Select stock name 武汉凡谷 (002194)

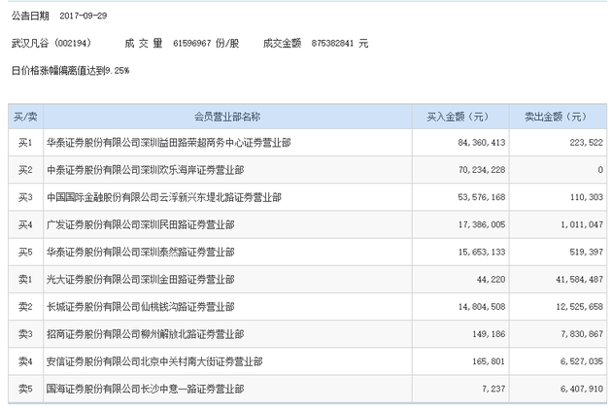pos(51,43)
